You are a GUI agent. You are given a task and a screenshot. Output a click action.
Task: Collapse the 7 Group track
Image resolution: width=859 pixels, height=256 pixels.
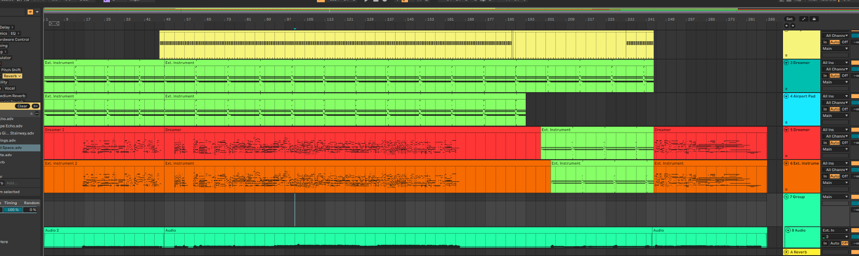786,197
